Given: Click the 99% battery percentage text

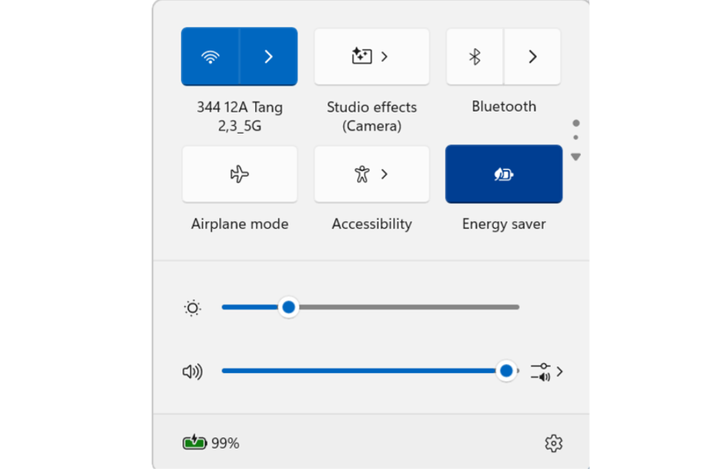Looking at the screenshot, I should tap(225, 443).
